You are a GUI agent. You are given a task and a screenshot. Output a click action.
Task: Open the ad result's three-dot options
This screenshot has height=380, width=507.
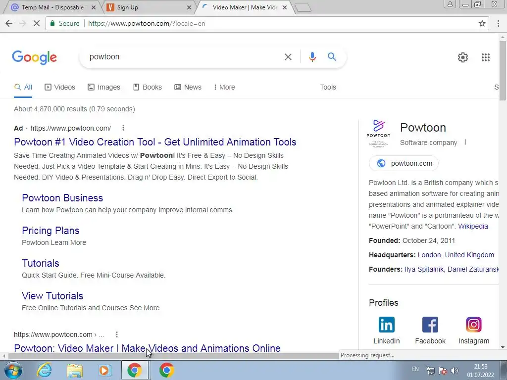point(123,128)
